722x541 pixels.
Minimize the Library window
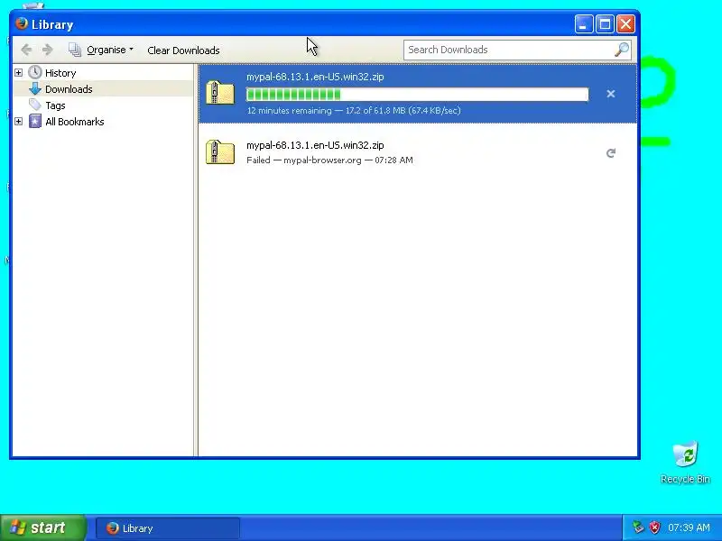[583, 24]
